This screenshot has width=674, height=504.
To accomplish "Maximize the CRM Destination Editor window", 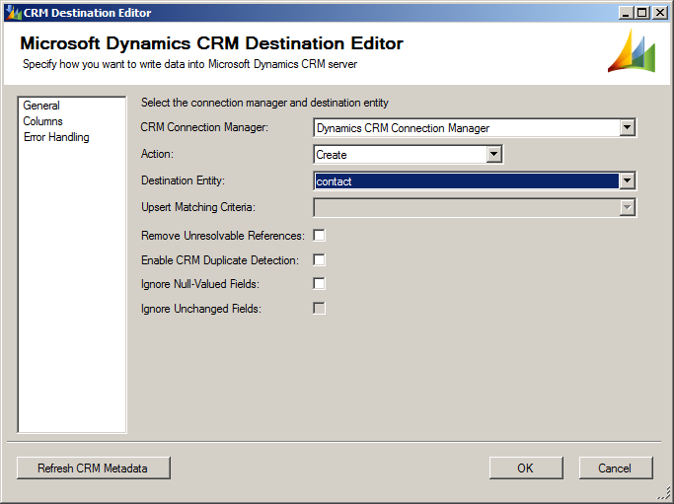I will coord(641,13).
